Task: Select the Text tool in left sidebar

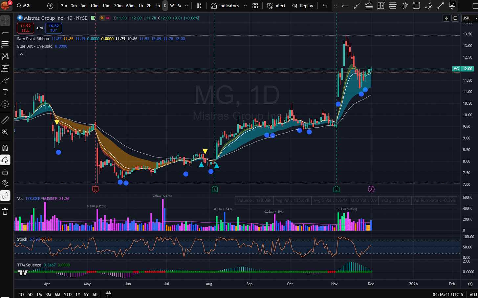Action: click(5, 92)
